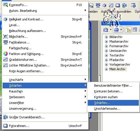Open dropdown arrow next to treasure chest icon
Viewport: 140px width, 131px height.
(121, 30)
